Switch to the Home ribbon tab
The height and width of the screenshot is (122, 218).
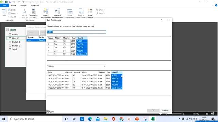click(14, 5)
